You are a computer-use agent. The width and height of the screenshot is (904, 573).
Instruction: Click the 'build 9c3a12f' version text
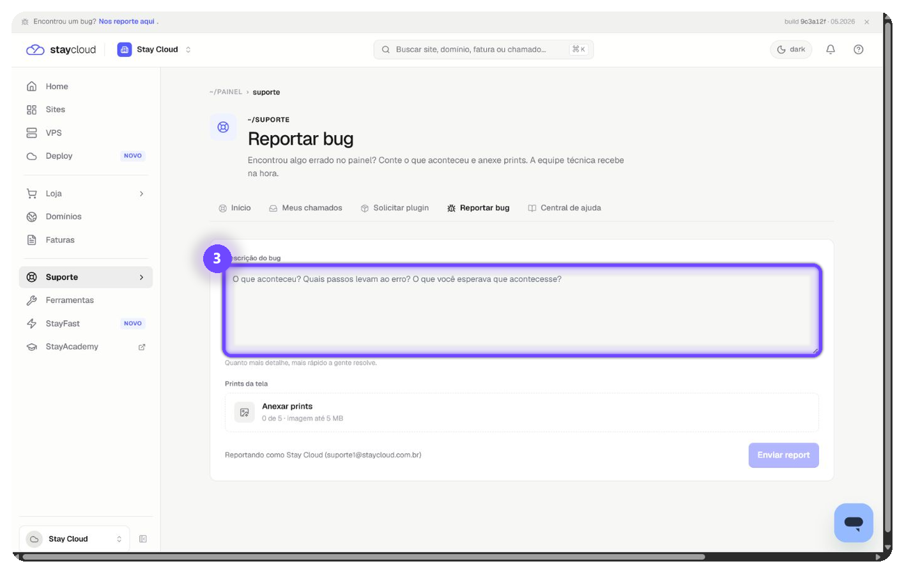(805, 22)
